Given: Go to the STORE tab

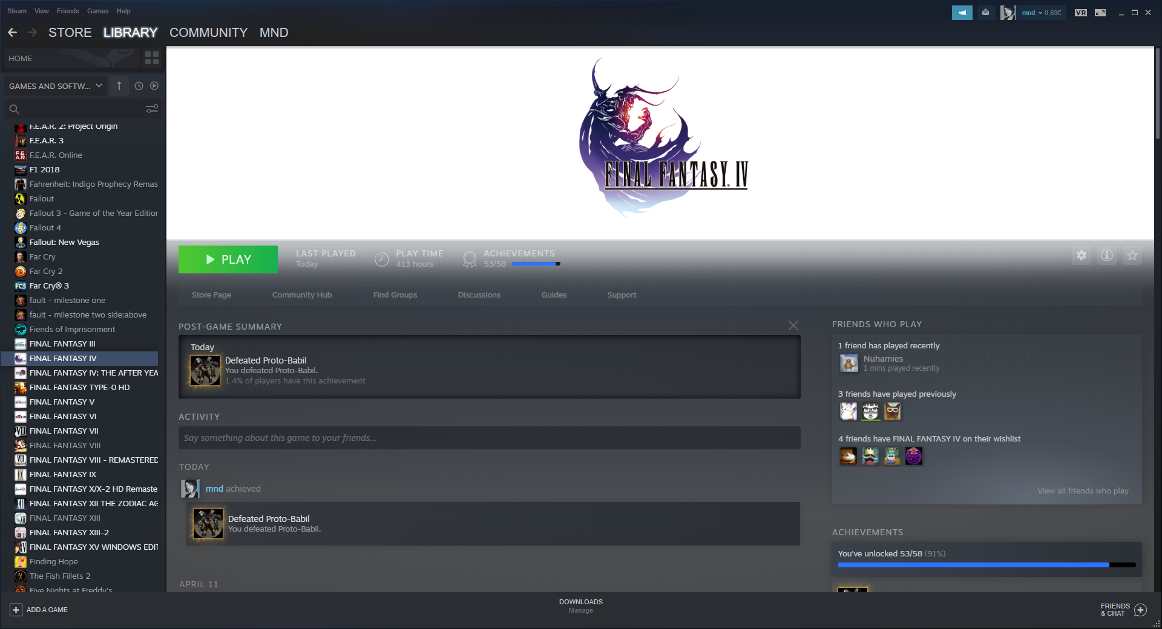Looking at the screenshot, I should 70,33.
